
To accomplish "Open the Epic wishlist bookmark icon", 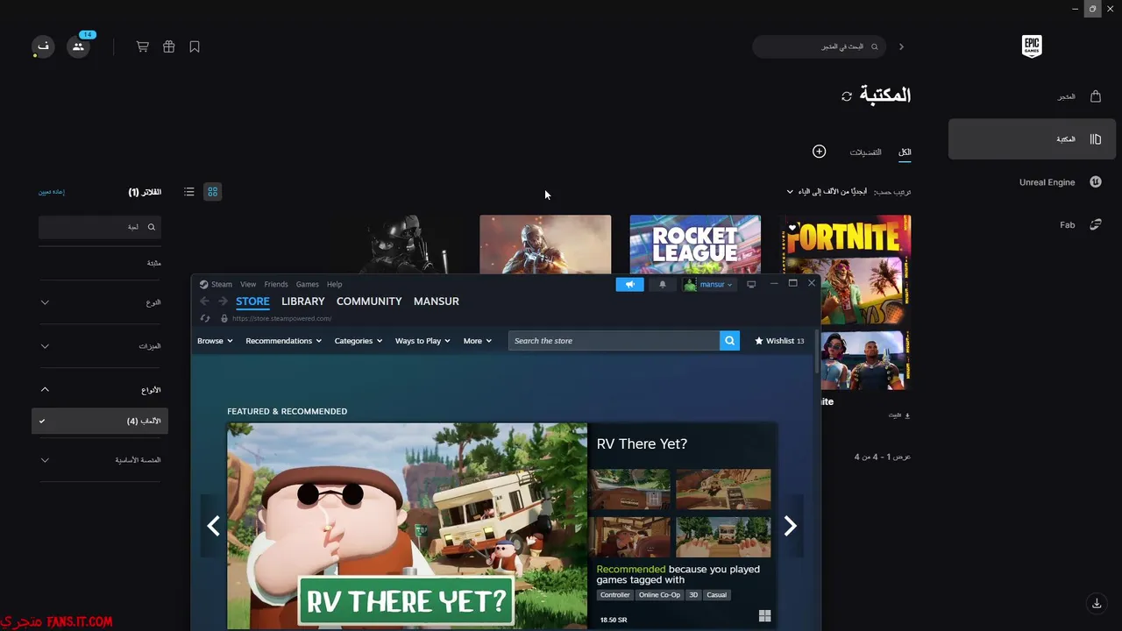I will (195, 46).
